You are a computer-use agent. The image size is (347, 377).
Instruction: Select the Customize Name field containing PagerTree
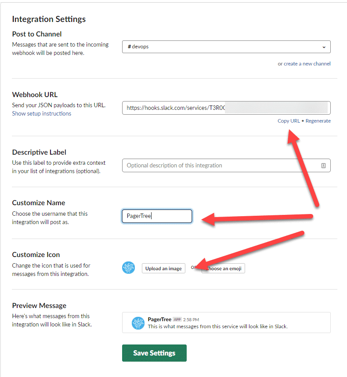[x=157, y=216]
